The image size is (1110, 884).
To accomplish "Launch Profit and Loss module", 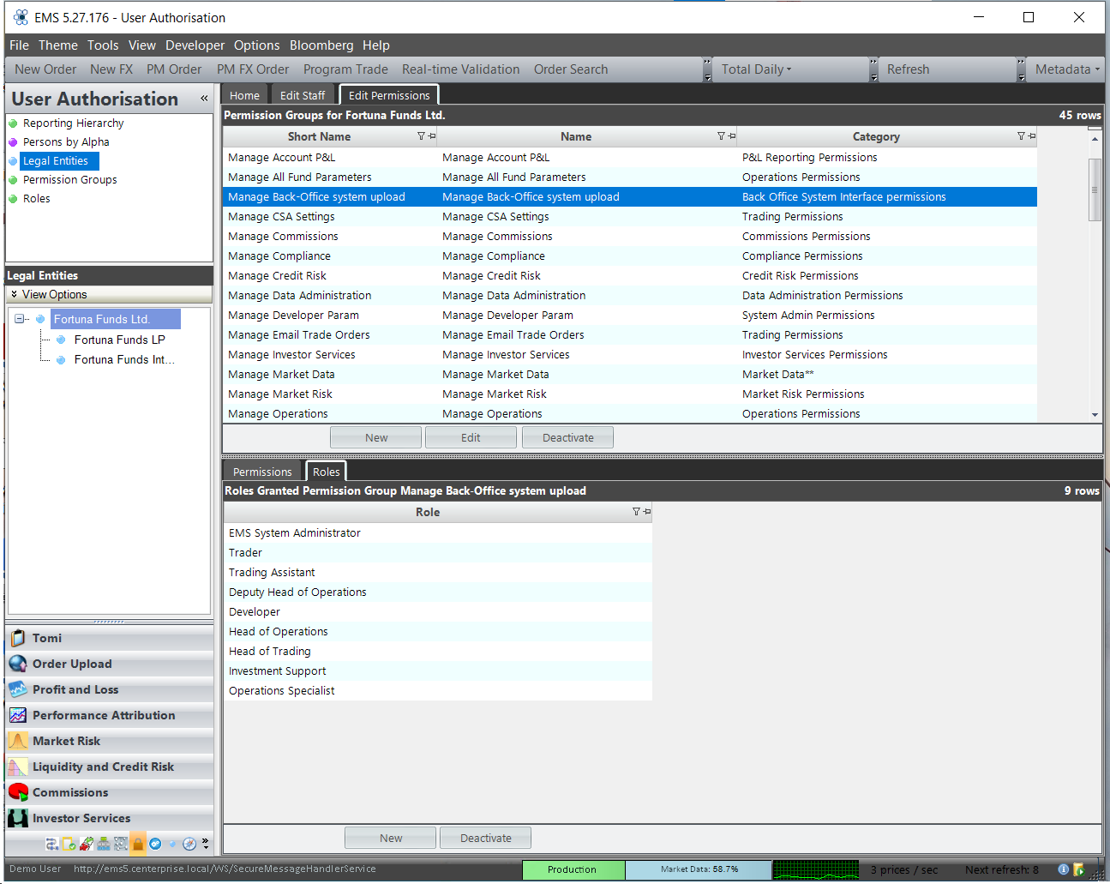I will point(18,689).
